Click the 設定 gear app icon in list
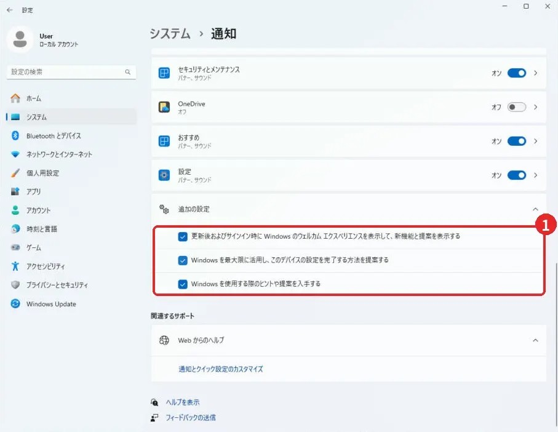 [164, 175]
